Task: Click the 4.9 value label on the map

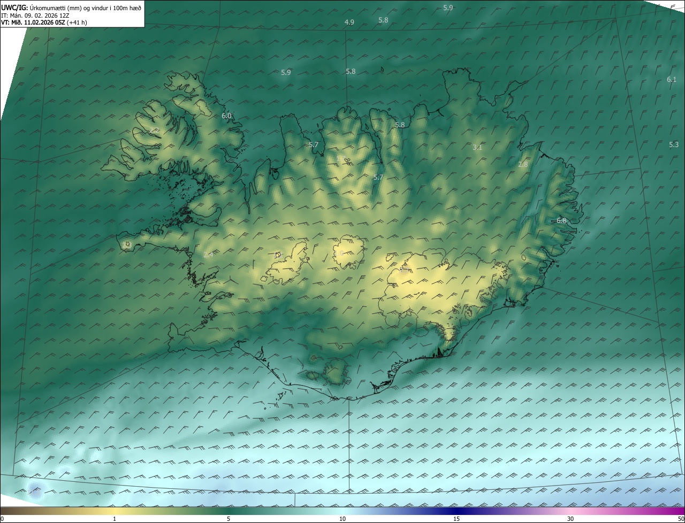Action: click(349, 22)
